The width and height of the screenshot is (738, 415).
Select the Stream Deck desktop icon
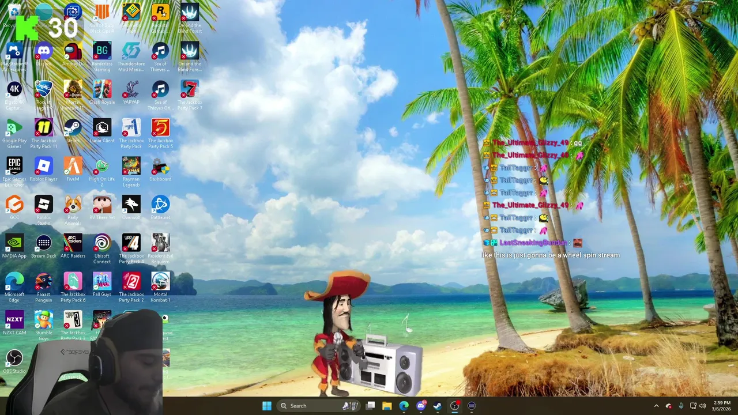(44, 246)
